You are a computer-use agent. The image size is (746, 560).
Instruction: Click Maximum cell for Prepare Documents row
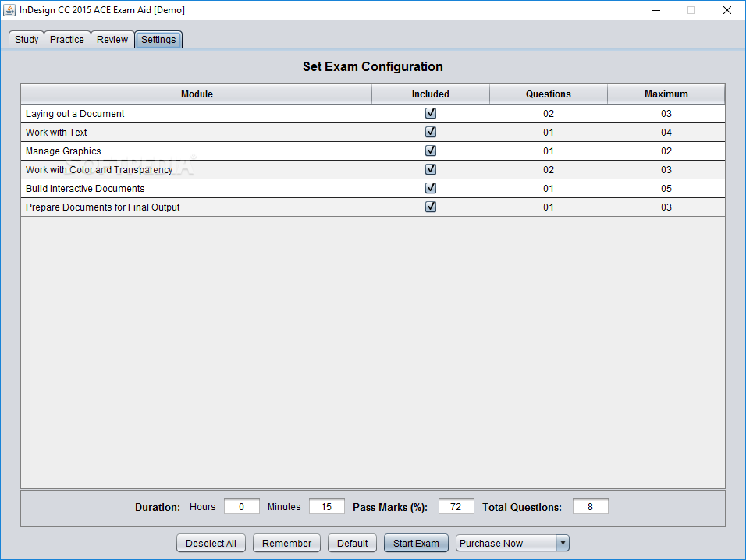pos(666,207)
